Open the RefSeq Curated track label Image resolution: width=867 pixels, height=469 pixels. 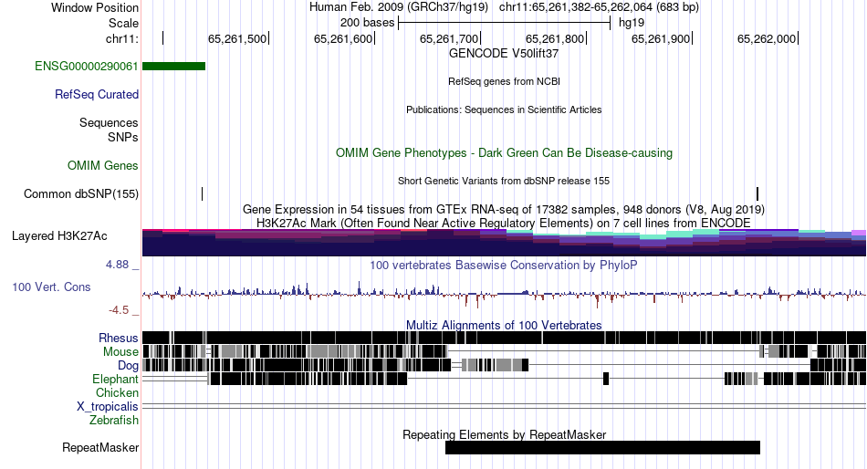97,95
